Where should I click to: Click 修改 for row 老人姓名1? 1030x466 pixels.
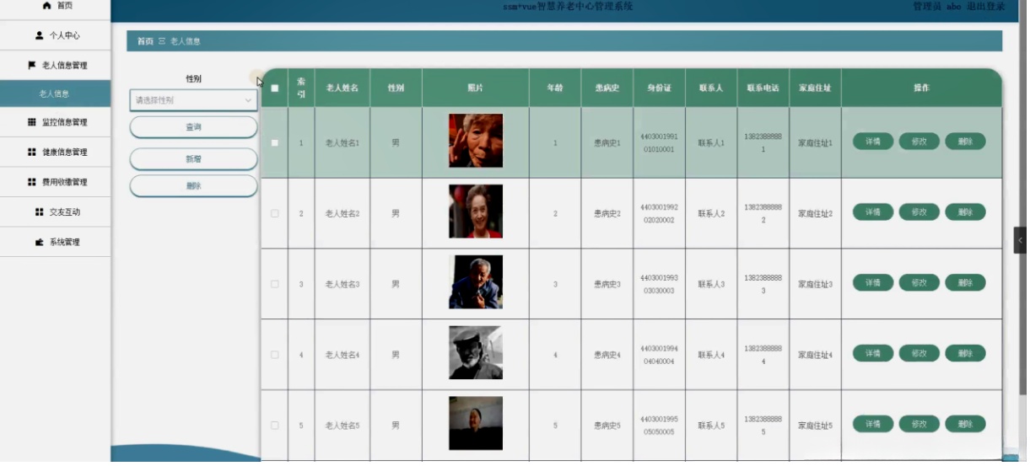tap(919, 142)
